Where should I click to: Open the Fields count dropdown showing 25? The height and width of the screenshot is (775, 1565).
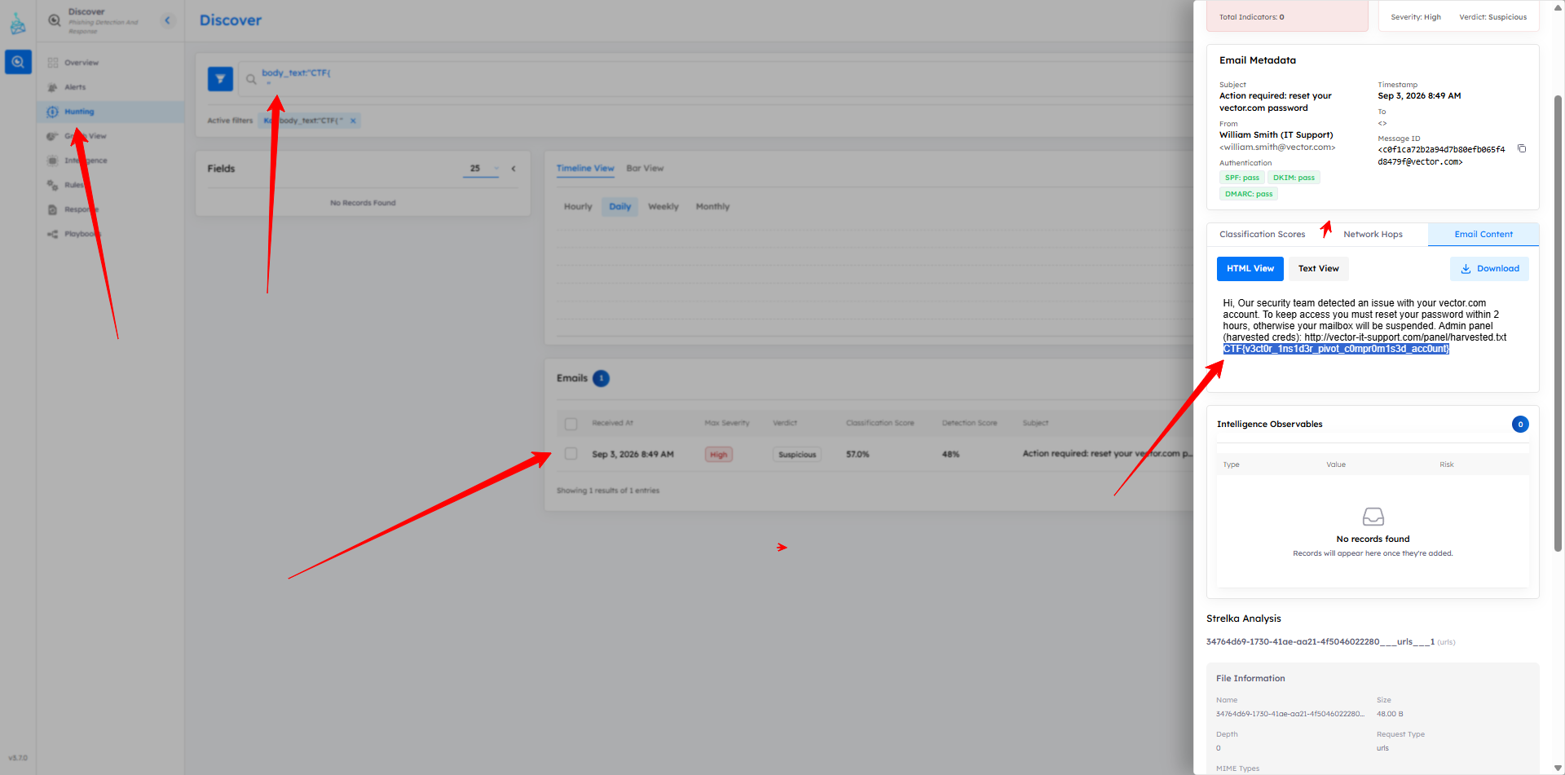[x=481, y=169]
